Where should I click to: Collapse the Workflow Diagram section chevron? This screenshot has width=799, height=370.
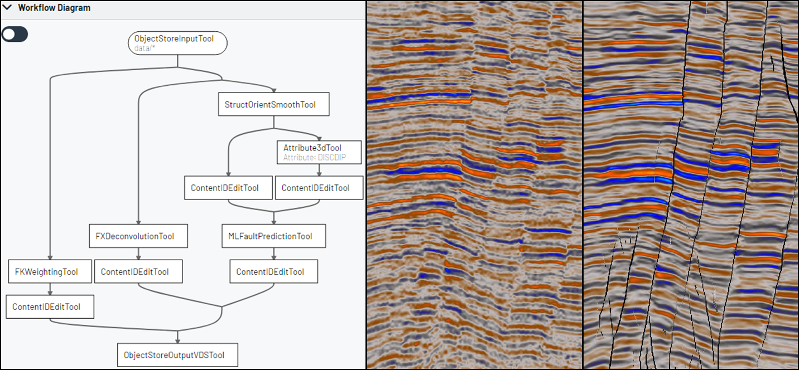tap(8, 8)
